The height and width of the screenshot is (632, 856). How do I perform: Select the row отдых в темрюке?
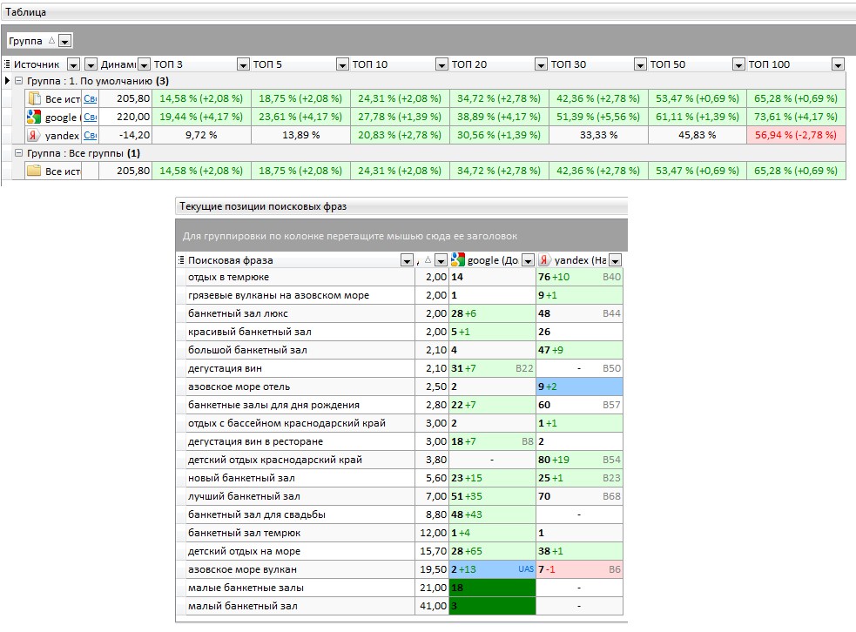(x=399, y=277)
